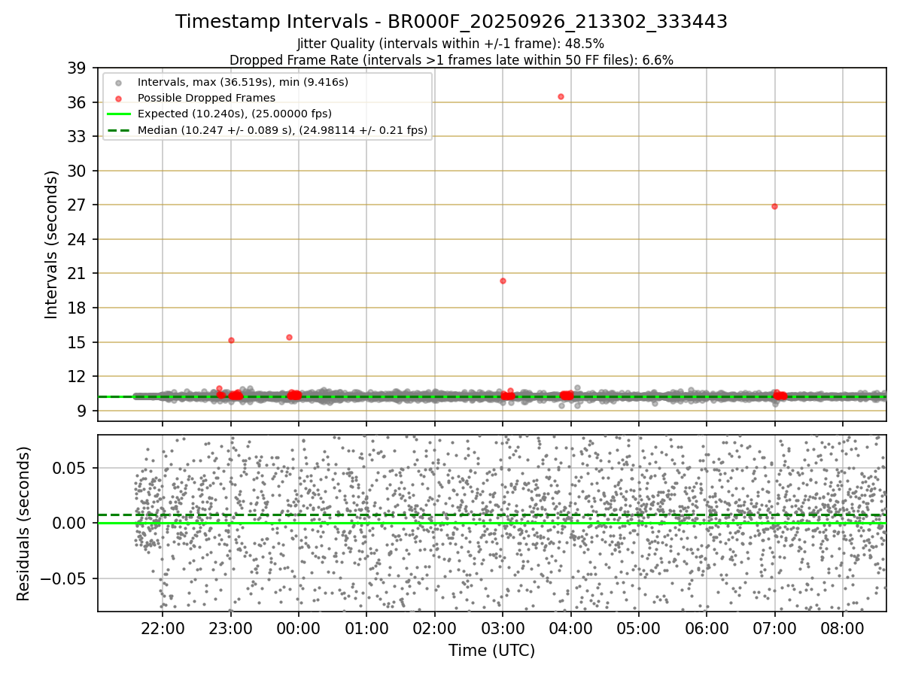Click the x-axis tick label '05:00'
903x677 pixels.
point(639,628)
